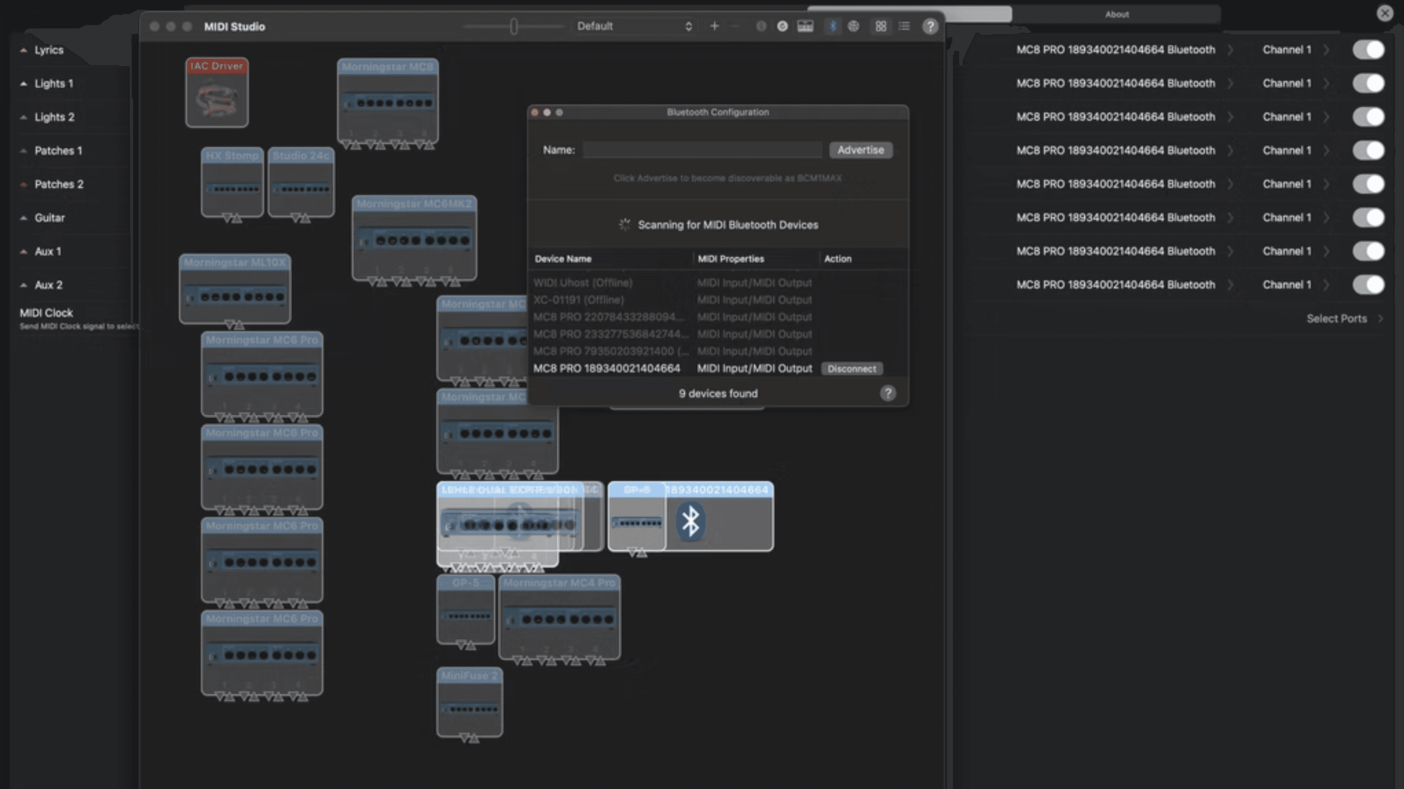The height and width of the screenshot is (789, 1404).
Task: Toggle the Aux 1 row switch
Action: [x=1368, y=251]
